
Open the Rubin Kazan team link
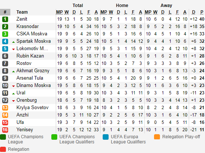pyautogui.click(x=30, y=56)
